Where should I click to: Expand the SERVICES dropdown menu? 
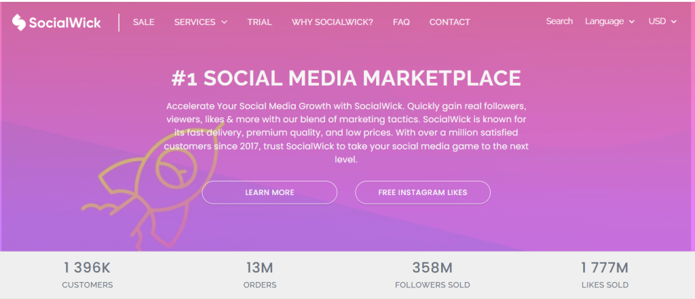pos(201,22)
